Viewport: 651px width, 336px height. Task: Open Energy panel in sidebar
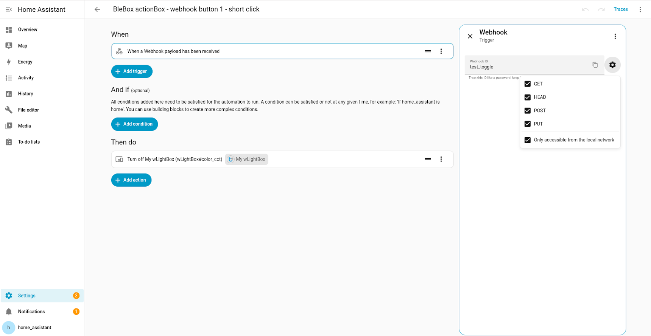tap(42, 62)
